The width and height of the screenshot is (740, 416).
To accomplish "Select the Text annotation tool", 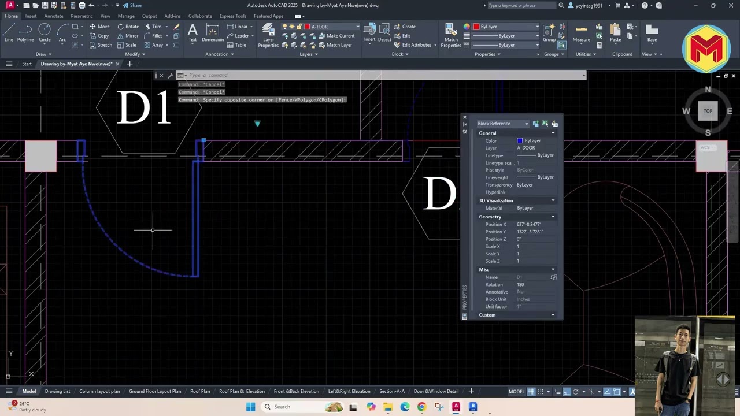I will [x=193, y=33].
